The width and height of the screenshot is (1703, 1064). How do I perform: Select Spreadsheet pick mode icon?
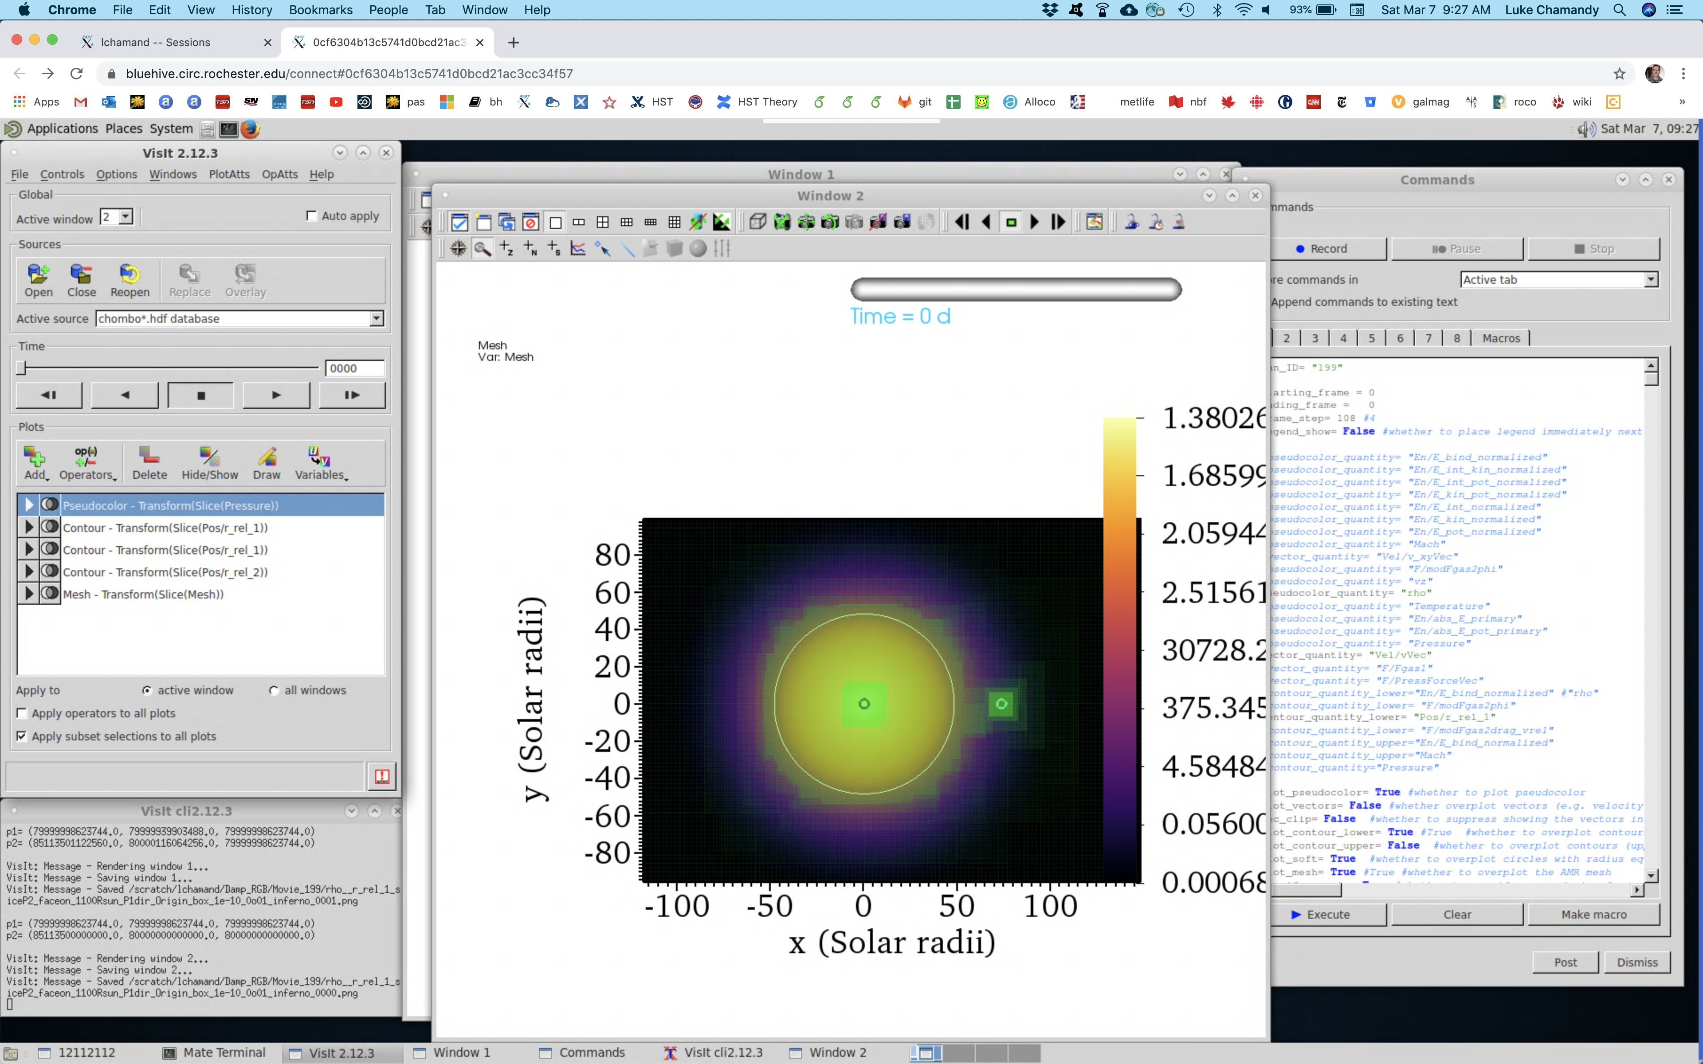pos(554,248)
